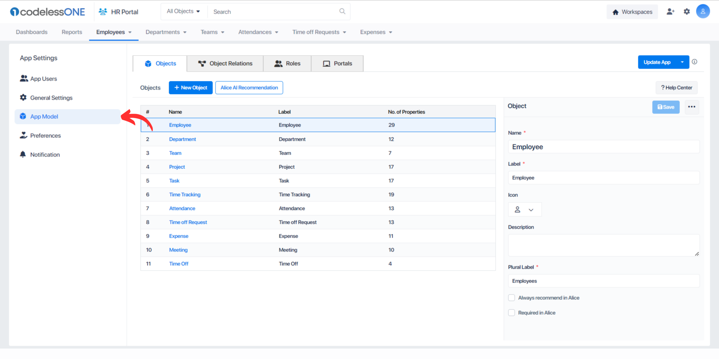Open the three-dot more options menu

tap(692, 107)
